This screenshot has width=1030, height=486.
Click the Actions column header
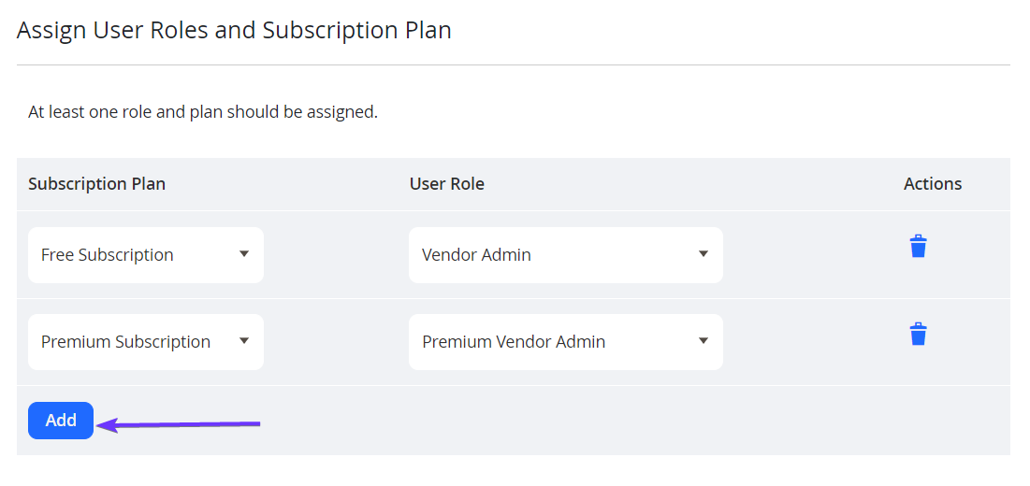pos(933,184)
